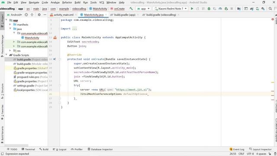The image size is (277, 156).
Task: Select Opened File target icon in Project panel
Action: 26,15
